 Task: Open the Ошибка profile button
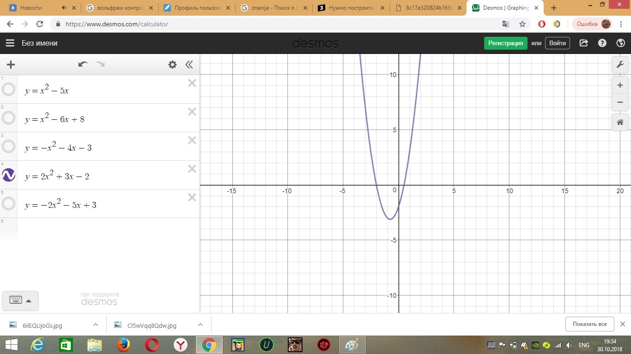point(592,24)
